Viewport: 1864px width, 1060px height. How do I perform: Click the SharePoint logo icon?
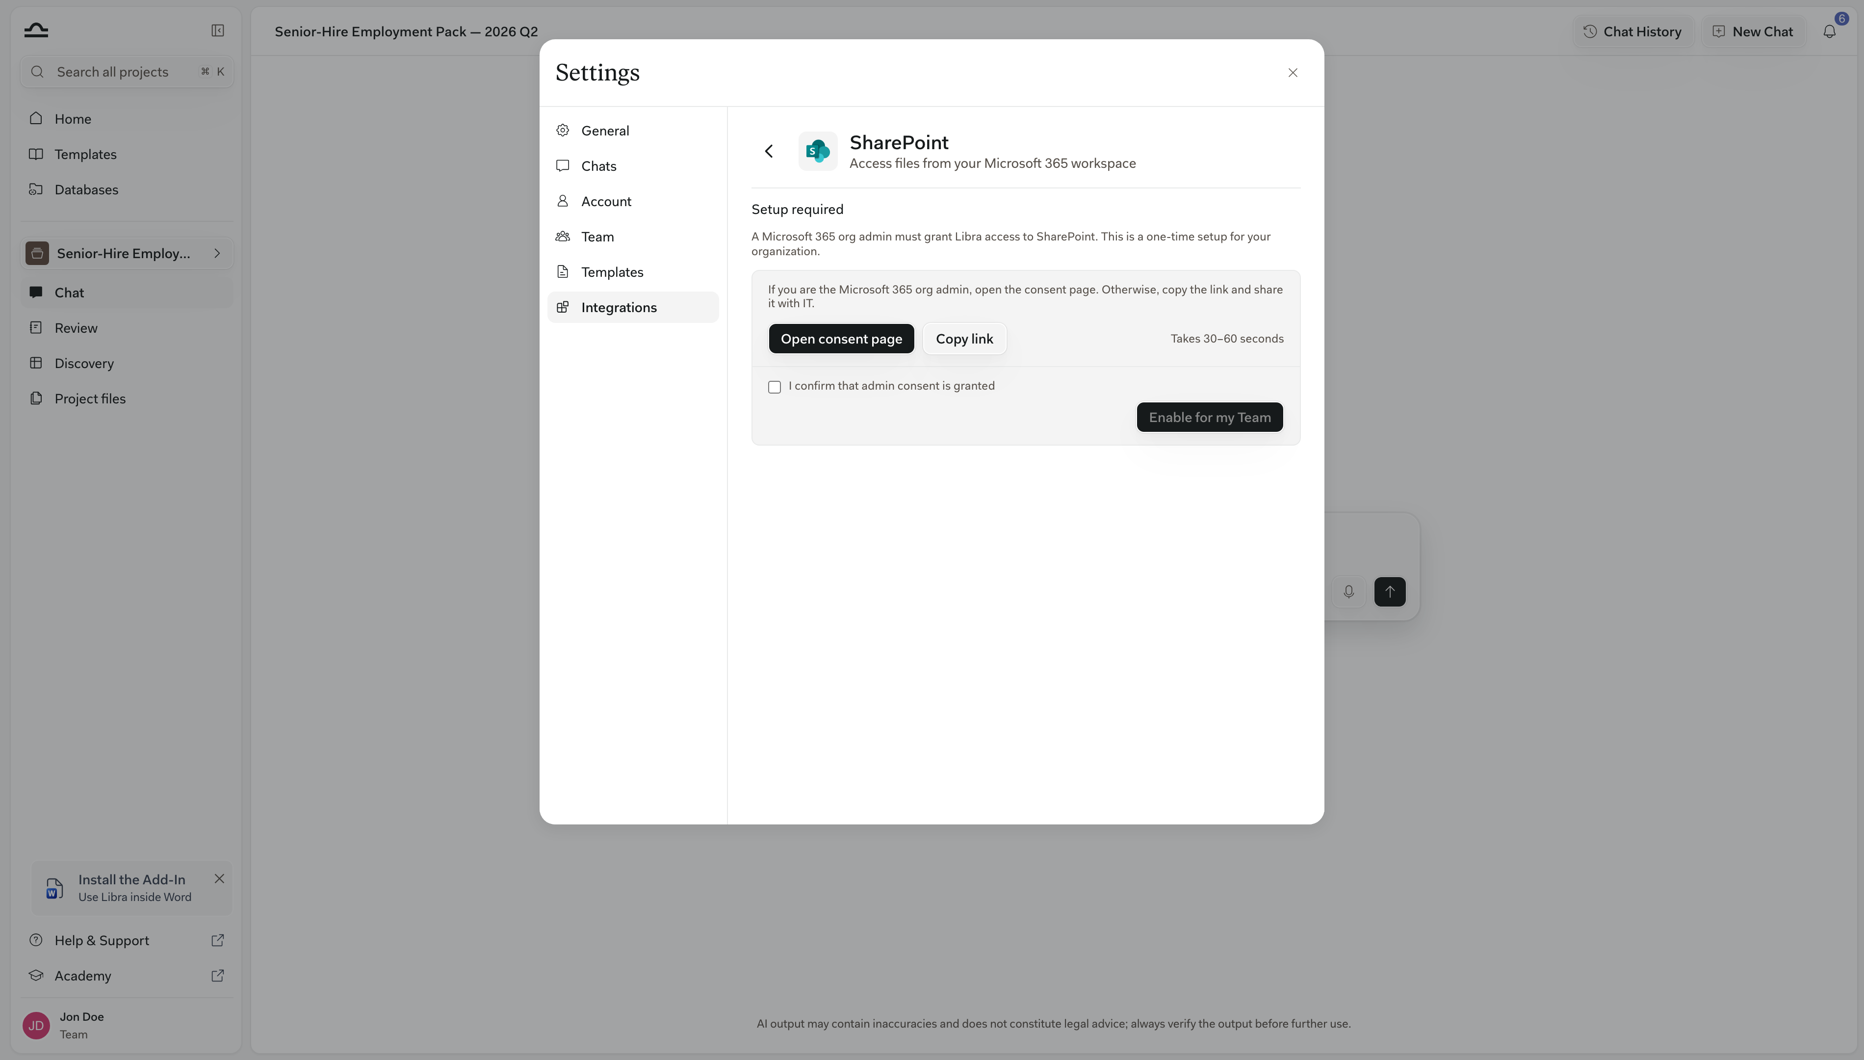click(818, 151)
